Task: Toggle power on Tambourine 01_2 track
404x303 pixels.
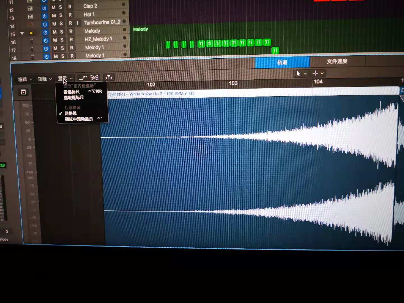Action: (45, 24)
